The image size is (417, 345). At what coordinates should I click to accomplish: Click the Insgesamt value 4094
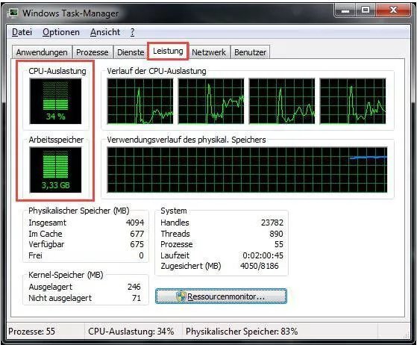pyautogui.click(x=135, y=223)
